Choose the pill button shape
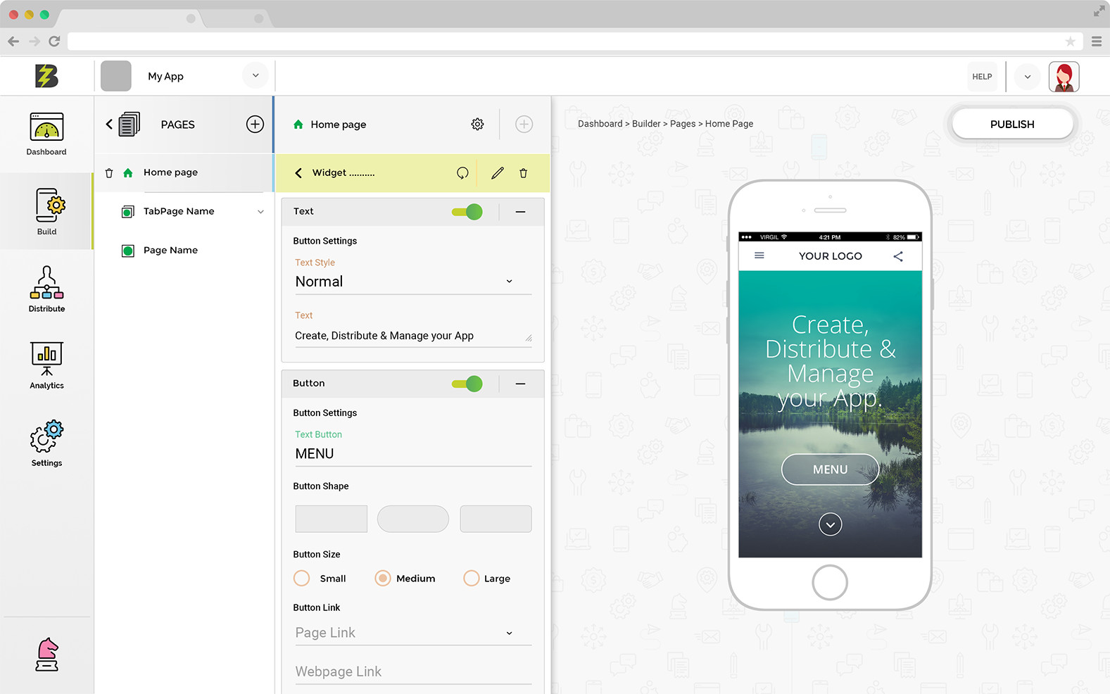1110x694 pixels. pos(413,519)
